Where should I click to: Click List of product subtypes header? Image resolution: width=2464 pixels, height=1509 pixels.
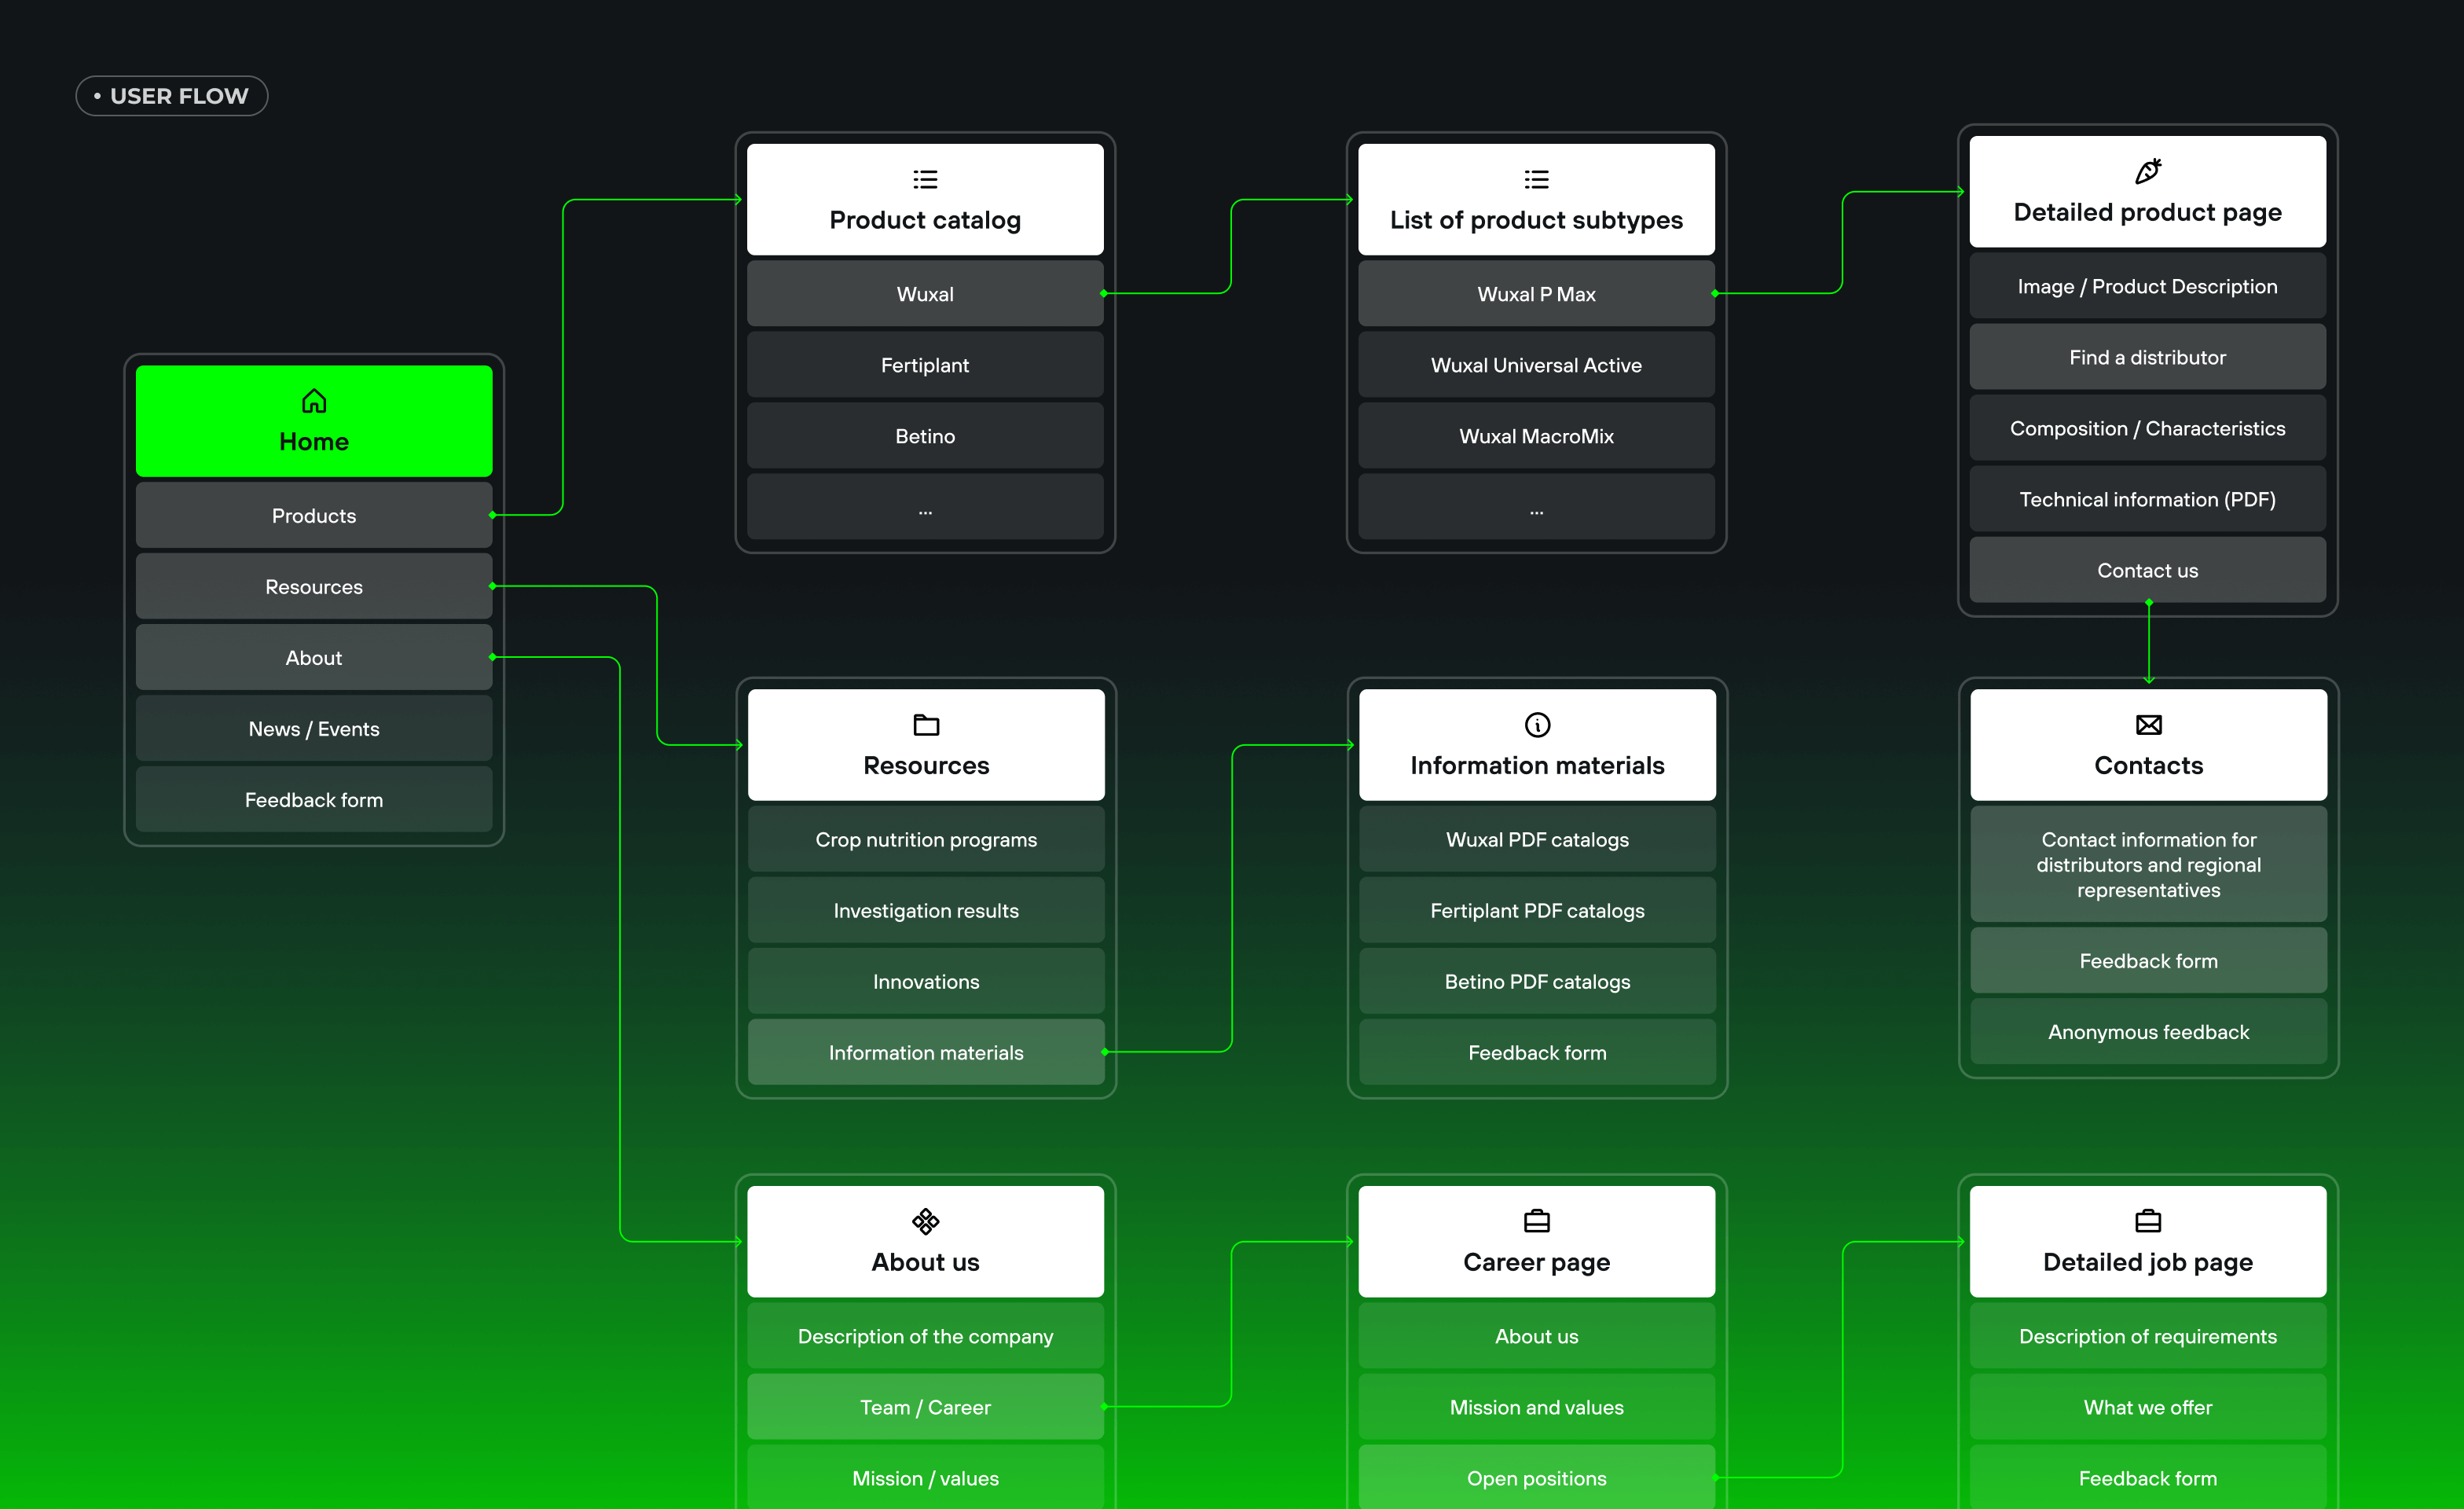tap(1536, 199)
